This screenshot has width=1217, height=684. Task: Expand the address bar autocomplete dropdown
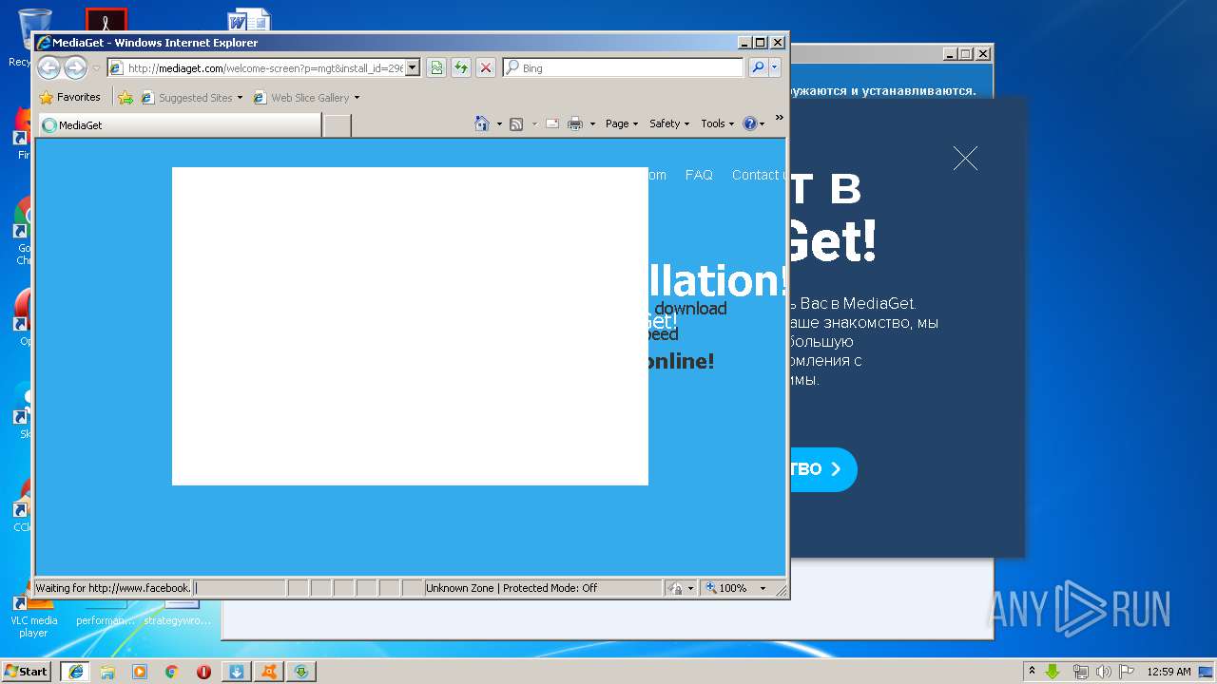click(x=413, y=68)
